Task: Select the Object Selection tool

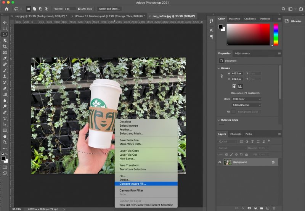Action: point(5,40)
